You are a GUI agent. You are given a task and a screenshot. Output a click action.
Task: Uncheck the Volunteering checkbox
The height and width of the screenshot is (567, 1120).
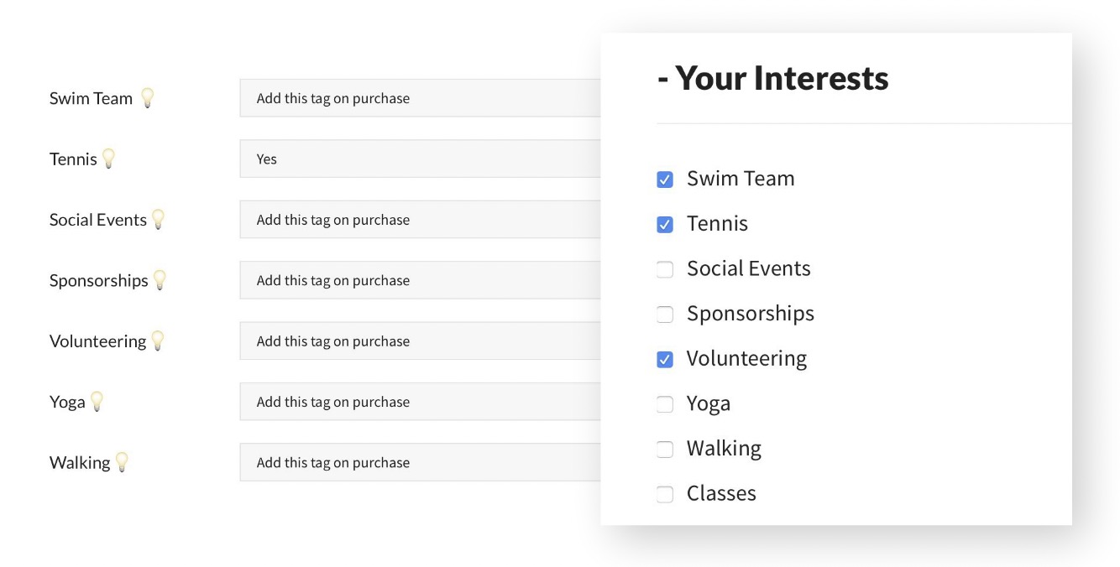665,360
